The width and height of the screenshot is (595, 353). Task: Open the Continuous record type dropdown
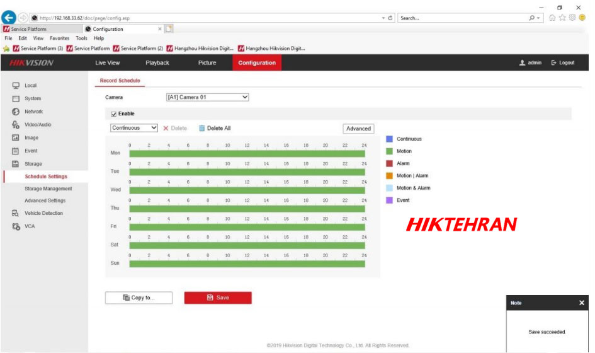point(134,128)
